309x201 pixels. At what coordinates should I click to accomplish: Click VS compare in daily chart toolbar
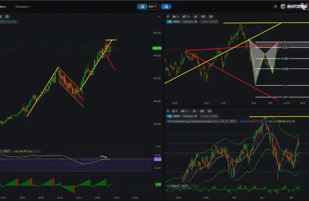click(202, 111)
